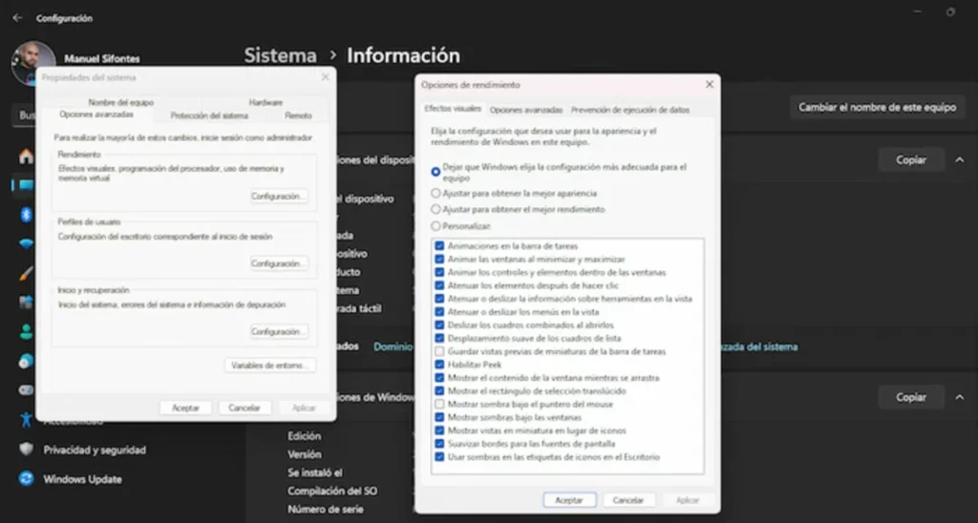Collapse device specifications section with the chevron
Screen dimensions: 978x523
[959, 160]
